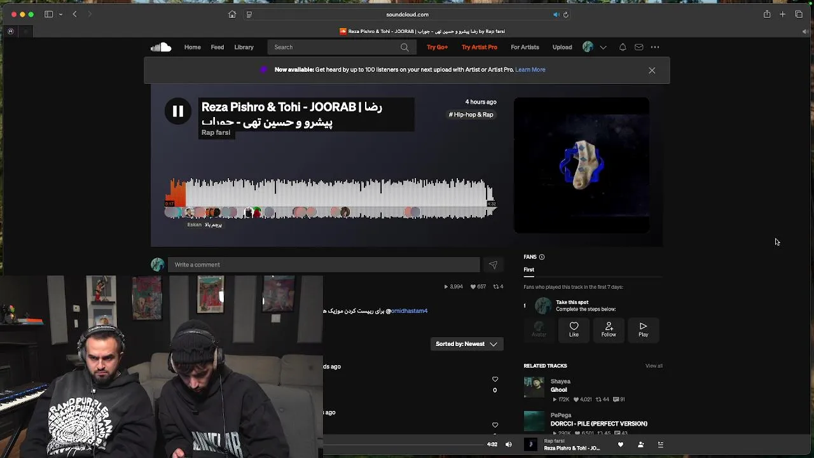Open the Library tab
This screenshot has width=814, height=458.
(x=244, y=47)
